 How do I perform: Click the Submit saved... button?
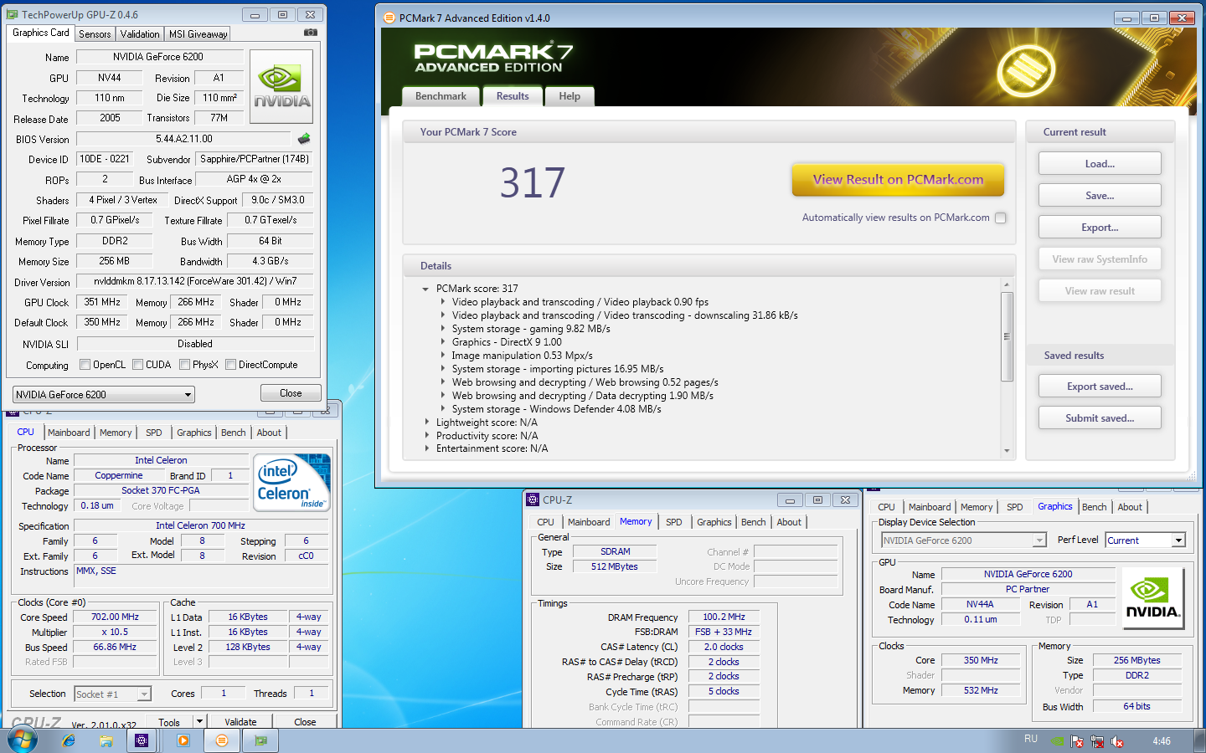(1100, 418)
